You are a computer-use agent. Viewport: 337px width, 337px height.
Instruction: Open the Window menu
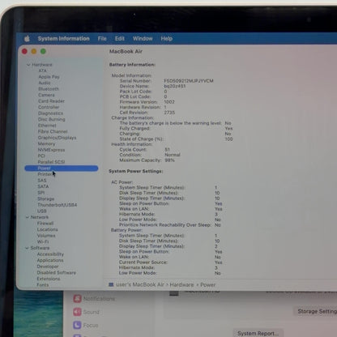(143, 39)
